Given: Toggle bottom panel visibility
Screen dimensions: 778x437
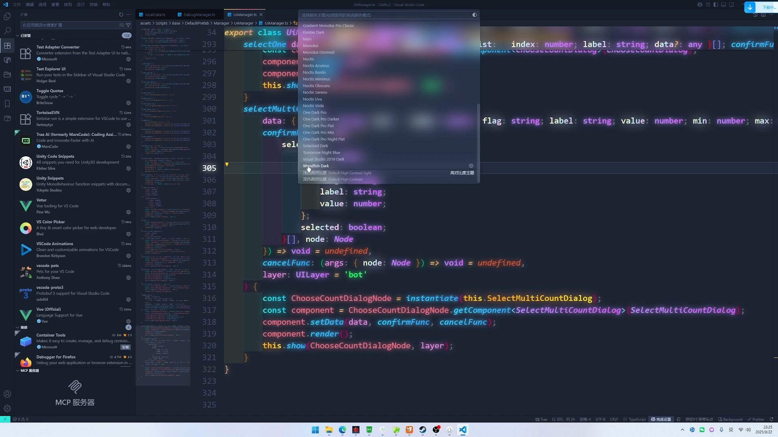Looking at the screenshot, I should (724, 4).
